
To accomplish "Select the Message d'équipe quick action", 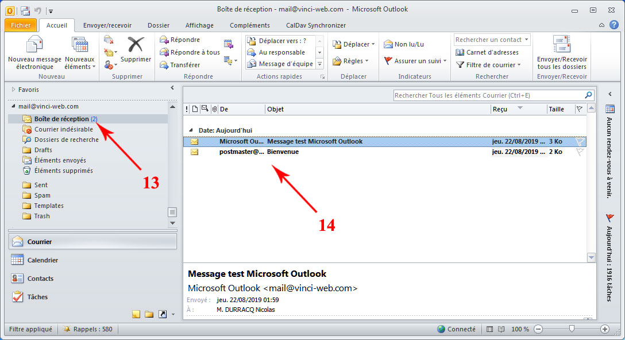I will point(280,64).
